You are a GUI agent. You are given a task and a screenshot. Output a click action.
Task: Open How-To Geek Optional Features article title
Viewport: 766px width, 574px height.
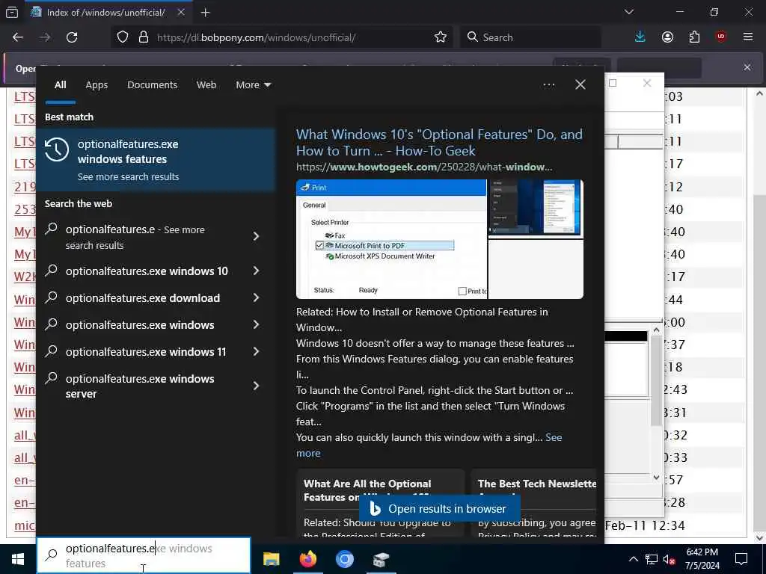point(439,143)
